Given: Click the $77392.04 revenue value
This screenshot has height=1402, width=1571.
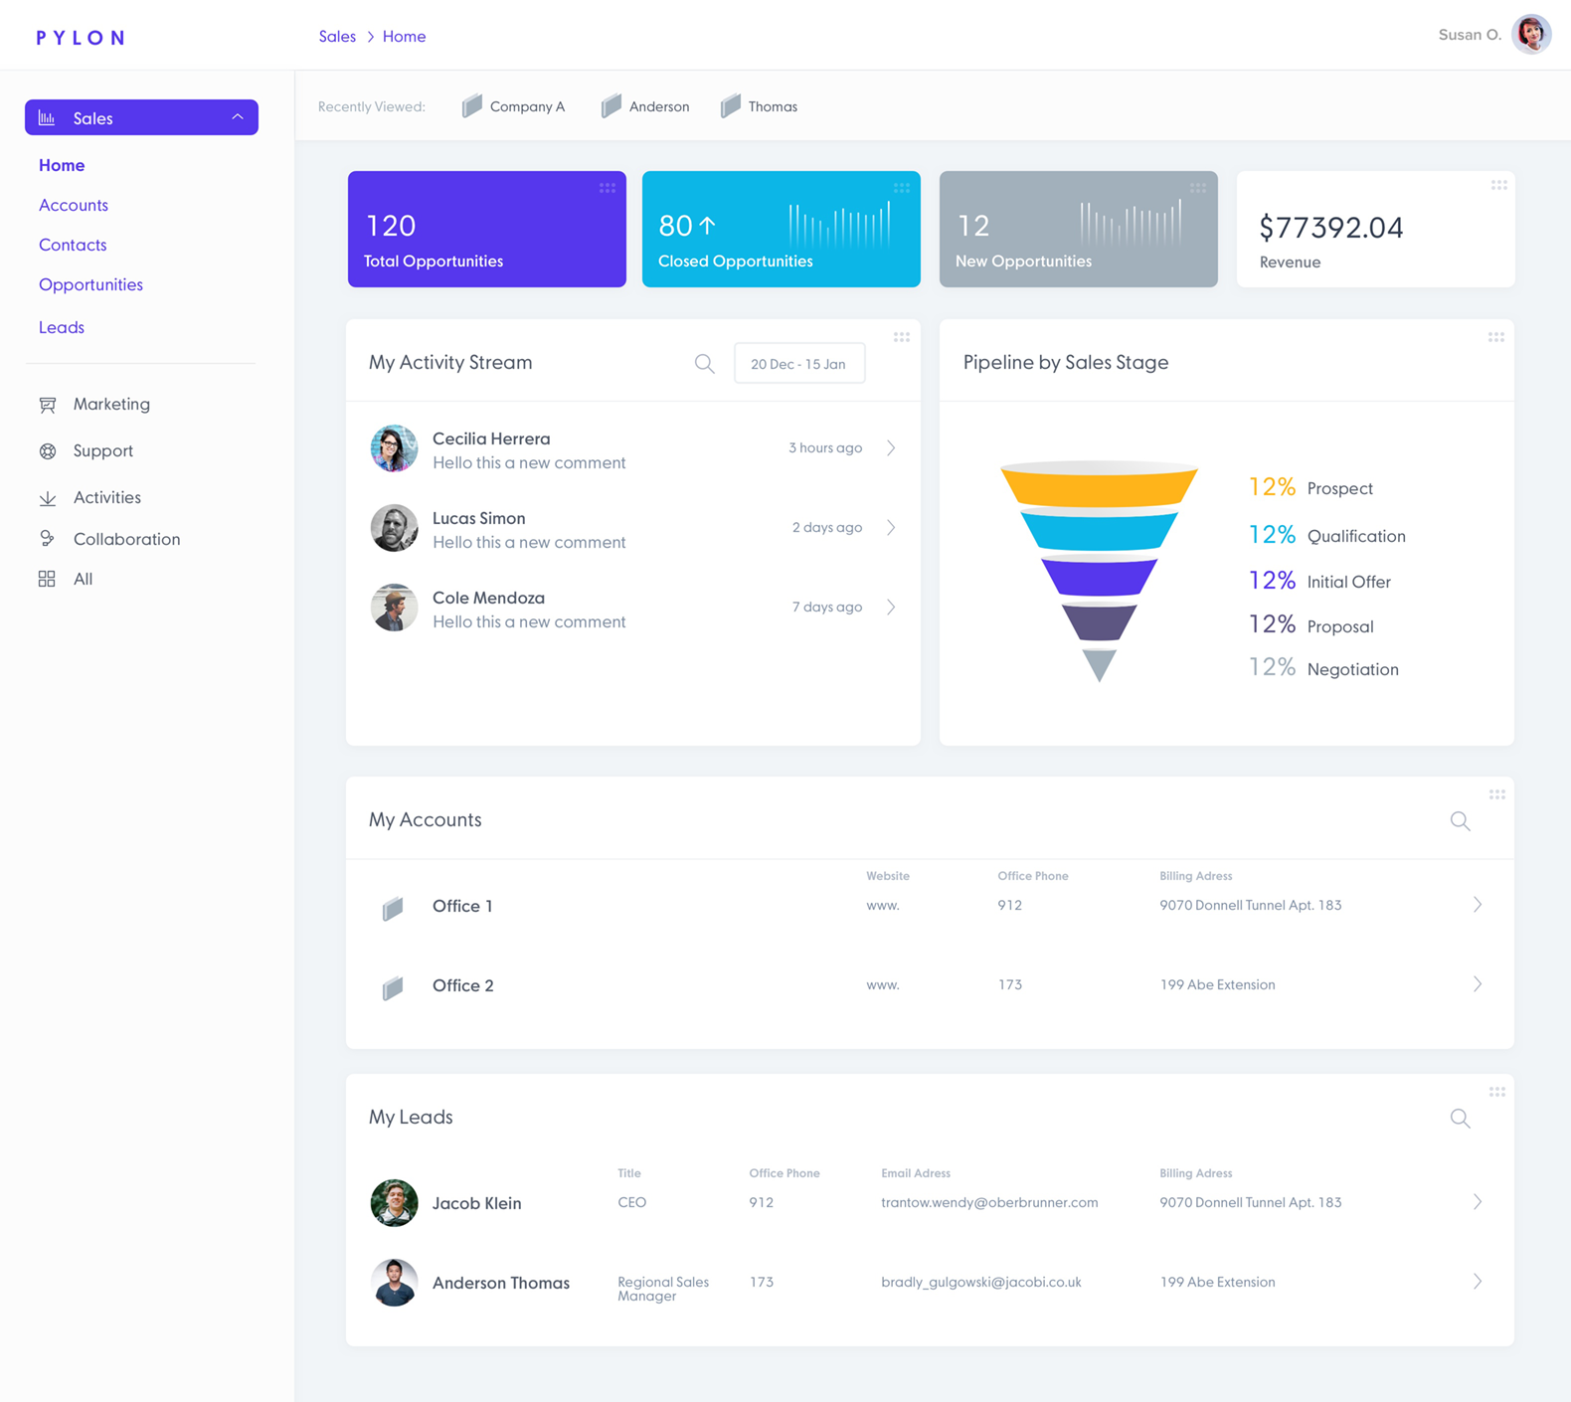Looking at the screenshot, I should pos(1331,227).
